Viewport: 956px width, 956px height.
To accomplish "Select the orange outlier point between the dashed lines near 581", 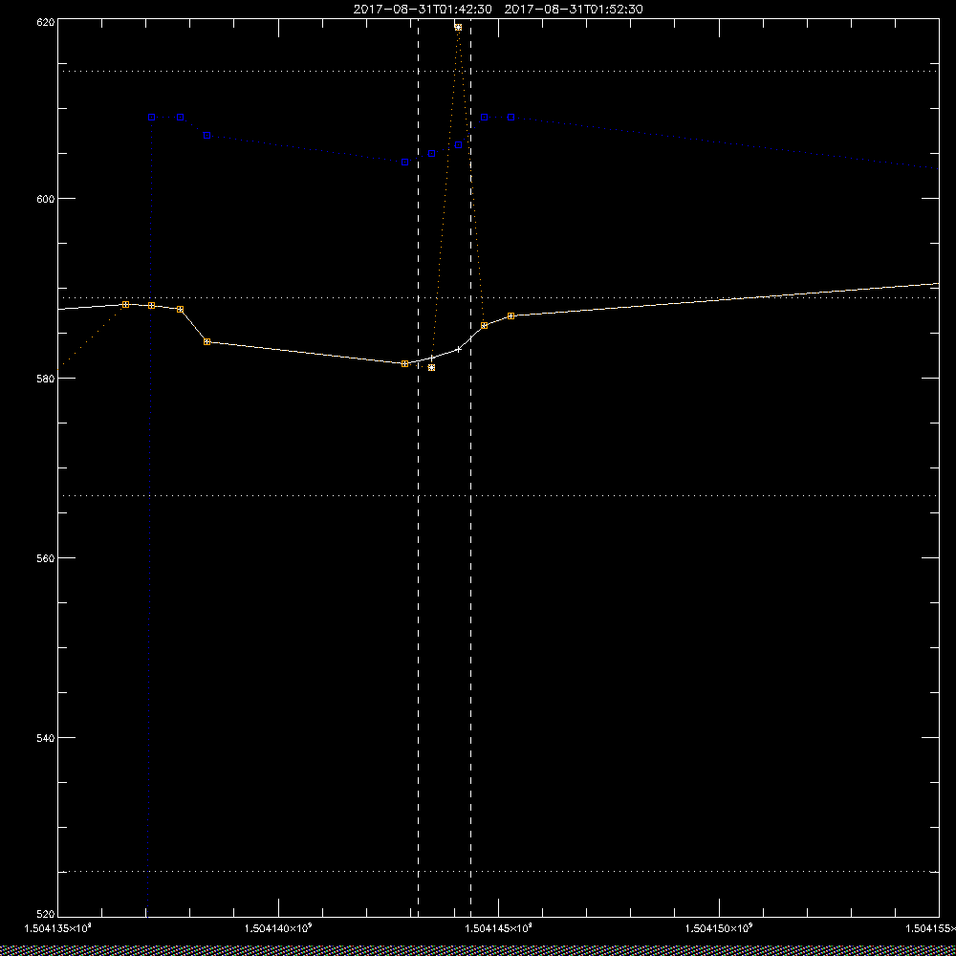I will pyautogui.click(x=432, y=368).
